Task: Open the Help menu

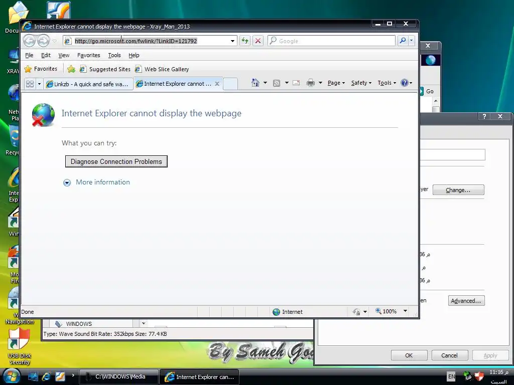Action: [134, 55]
